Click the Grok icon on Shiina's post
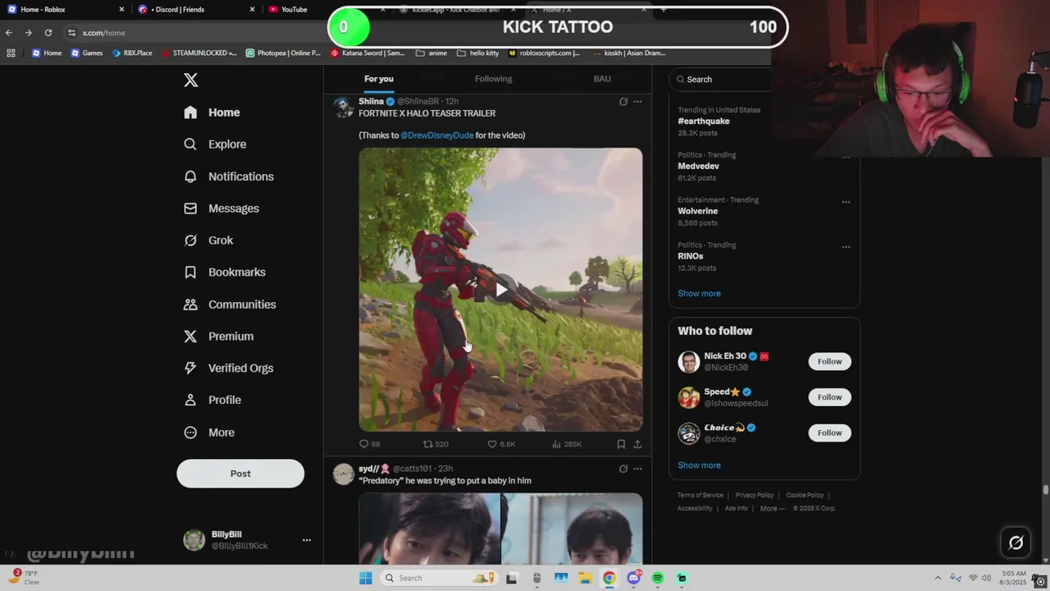The image size is (1050, 591). (x=623, y=102)
